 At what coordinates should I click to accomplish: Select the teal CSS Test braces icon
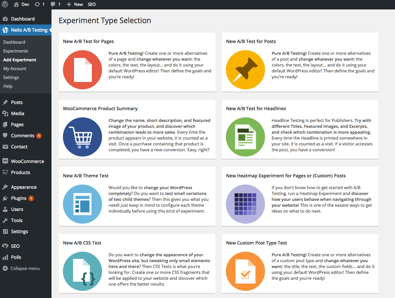click(x=82, y=271)
